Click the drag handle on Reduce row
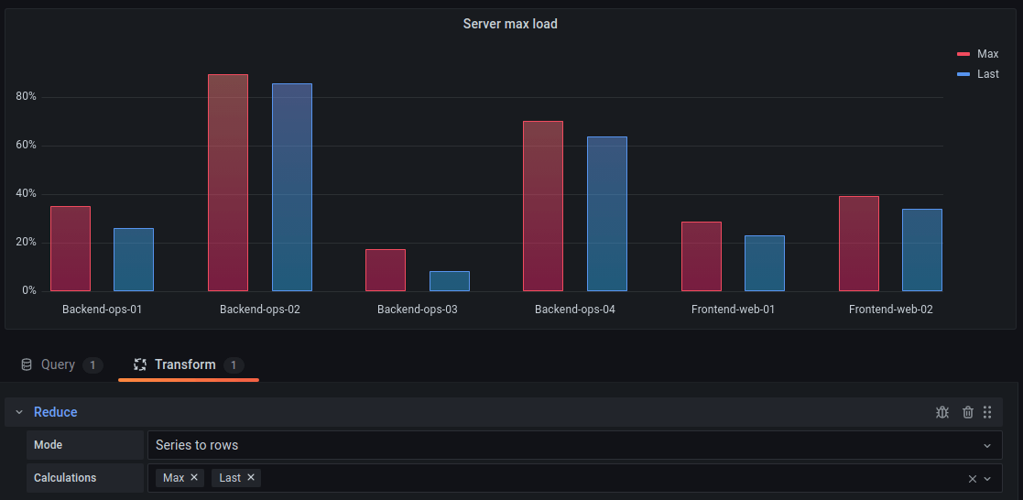The width and height of the screenshot is (1023, 500). [987, 412]
